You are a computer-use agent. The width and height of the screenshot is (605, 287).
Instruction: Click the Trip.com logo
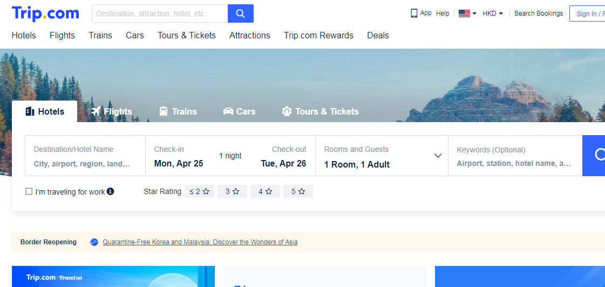45,14
